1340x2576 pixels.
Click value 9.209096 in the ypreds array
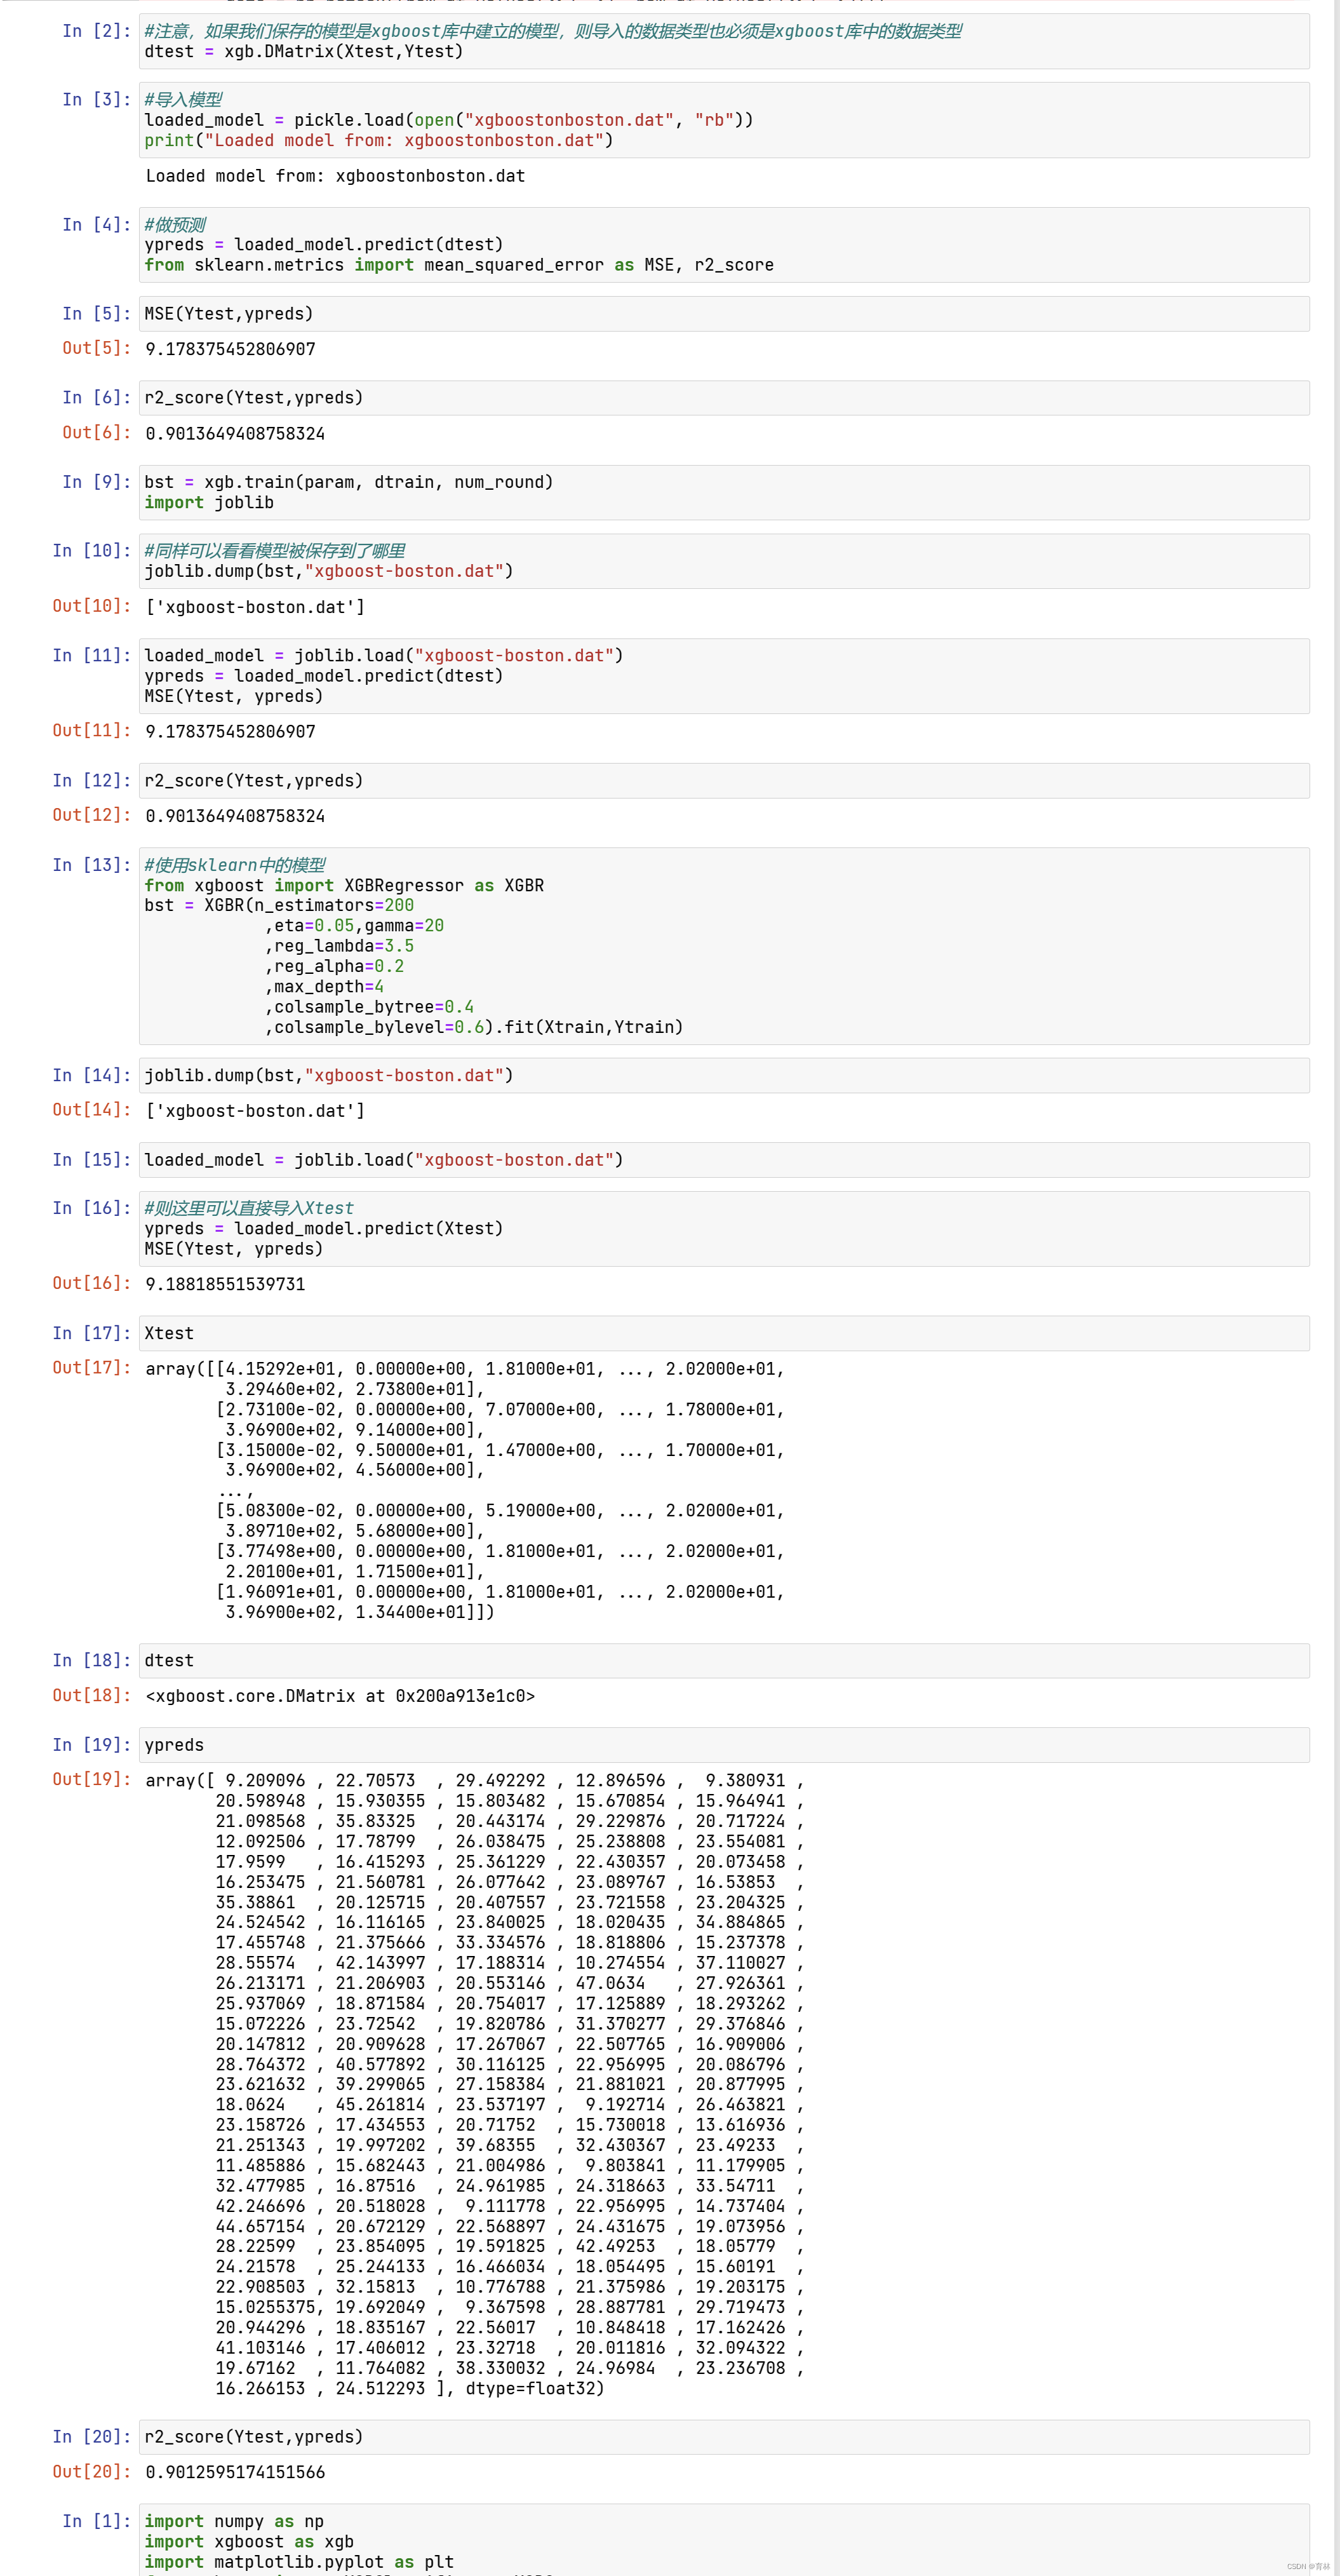click(265, 1781)
